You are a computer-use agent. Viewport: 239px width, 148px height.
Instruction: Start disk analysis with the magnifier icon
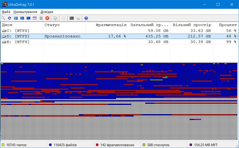click(x=3, y=18)
